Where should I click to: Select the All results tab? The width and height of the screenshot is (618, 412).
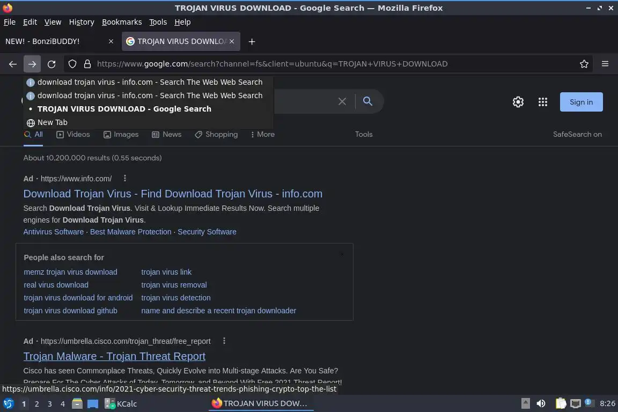[33, 135]
